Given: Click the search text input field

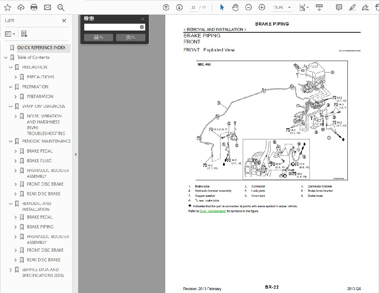Looking at the screenshot, I should (112, 27).
